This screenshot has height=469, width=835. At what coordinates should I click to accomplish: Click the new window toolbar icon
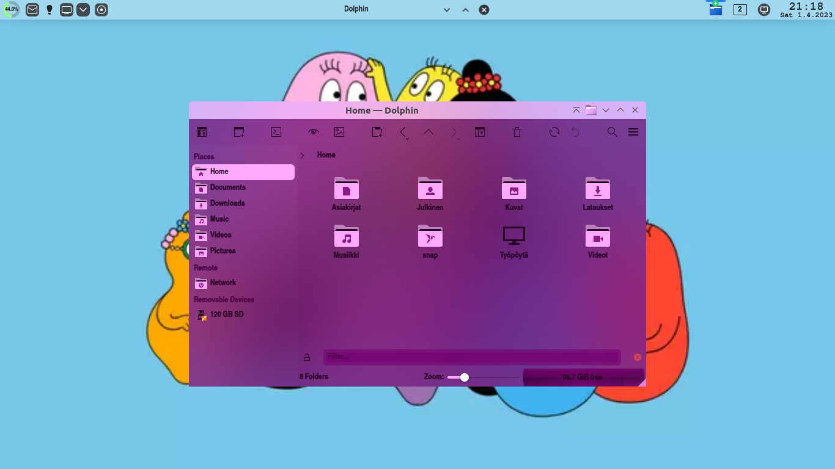point(239,132)
